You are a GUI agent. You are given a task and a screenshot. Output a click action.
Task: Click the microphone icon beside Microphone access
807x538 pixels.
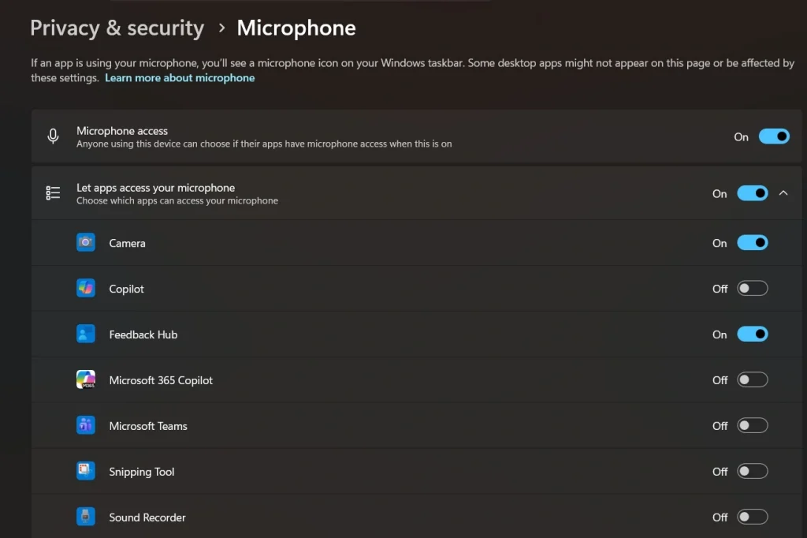[x=53, y=136]
